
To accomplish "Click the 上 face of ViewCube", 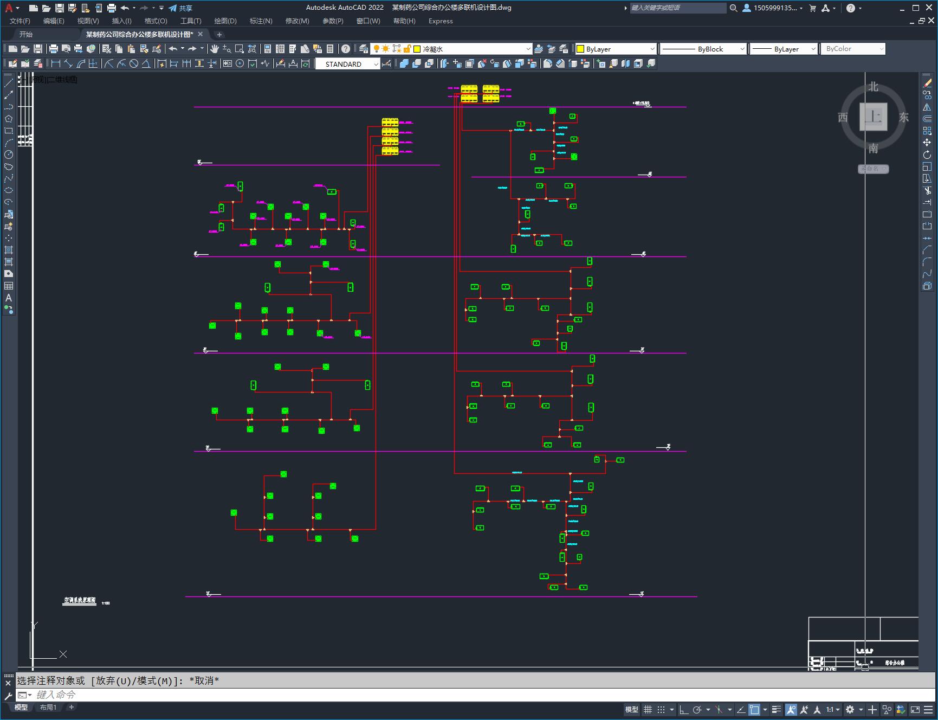I will pos(873,117).
